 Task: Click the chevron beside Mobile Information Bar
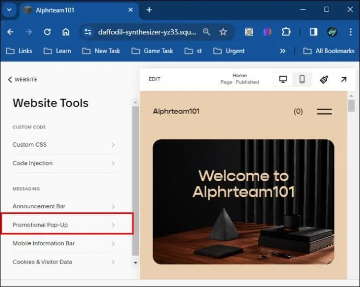[x=113, y=243]
